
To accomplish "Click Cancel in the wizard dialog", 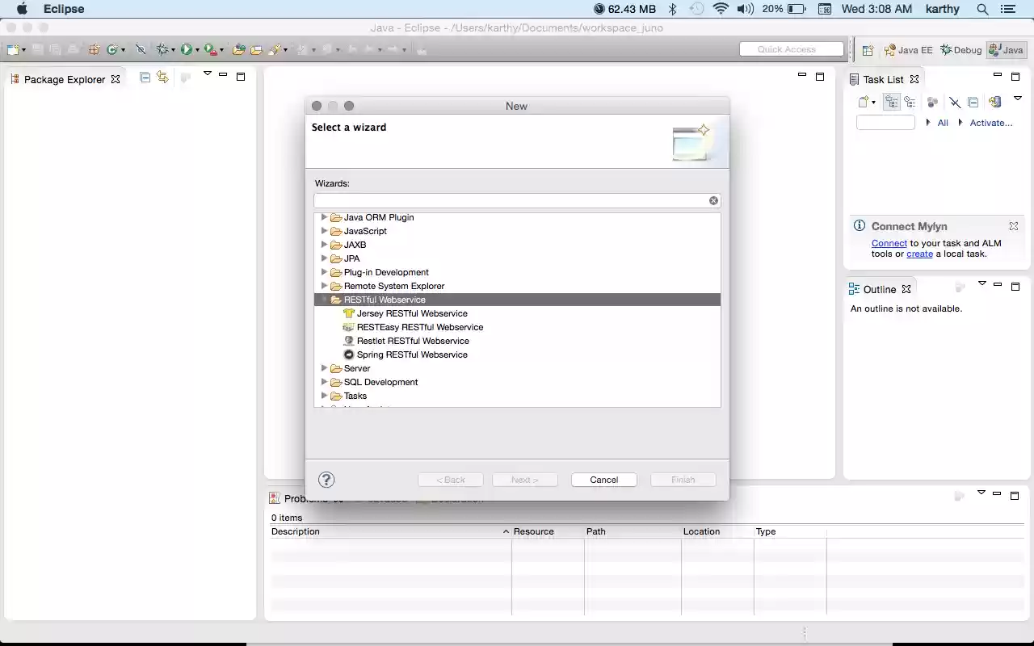I will [603, 479].
